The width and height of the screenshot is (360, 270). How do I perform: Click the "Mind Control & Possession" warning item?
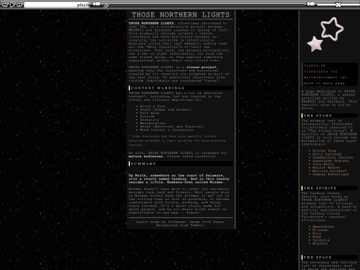point(167,130)
